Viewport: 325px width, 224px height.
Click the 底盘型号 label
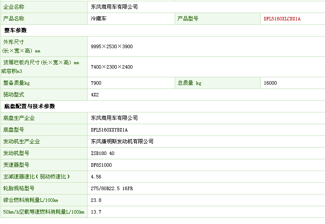(x=14, y=130)
